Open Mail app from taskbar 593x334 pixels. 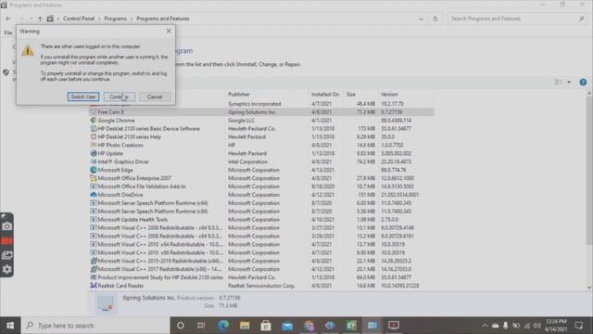point(287,326)
